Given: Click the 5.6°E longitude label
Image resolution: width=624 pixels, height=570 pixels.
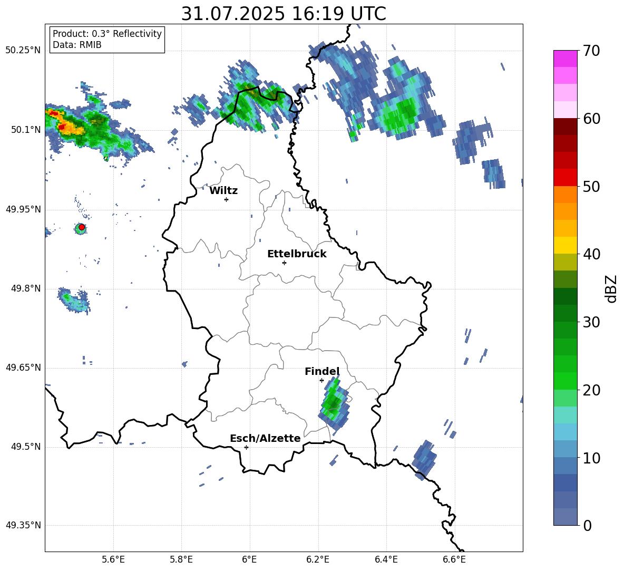Looking at the screenshot, I should point(113,559).
